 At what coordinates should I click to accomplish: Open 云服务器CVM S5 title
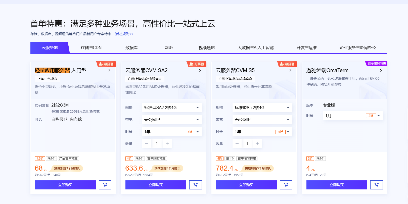click(235, 70)
